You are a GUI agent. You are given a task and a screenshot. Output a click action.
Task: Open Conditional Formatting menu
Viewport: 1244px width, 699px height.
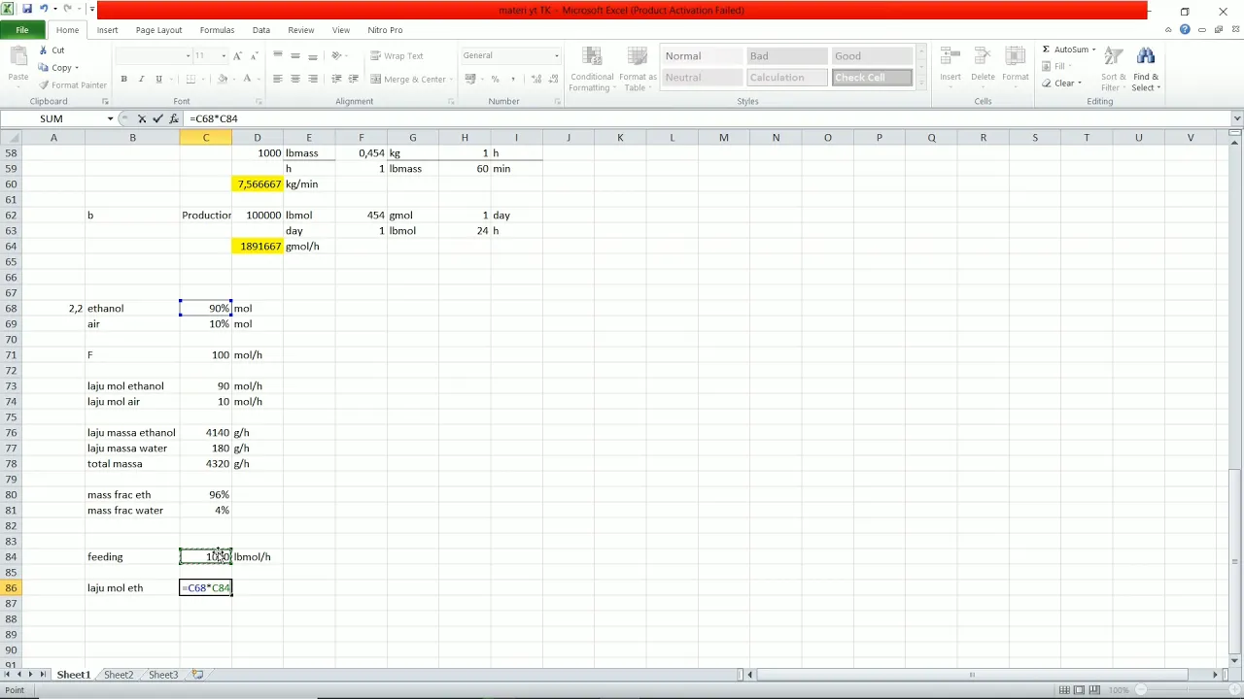592,70
